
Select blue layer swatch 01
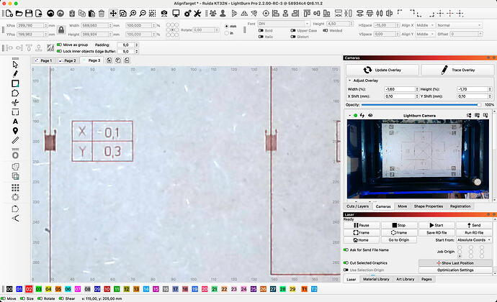(19, 289)
